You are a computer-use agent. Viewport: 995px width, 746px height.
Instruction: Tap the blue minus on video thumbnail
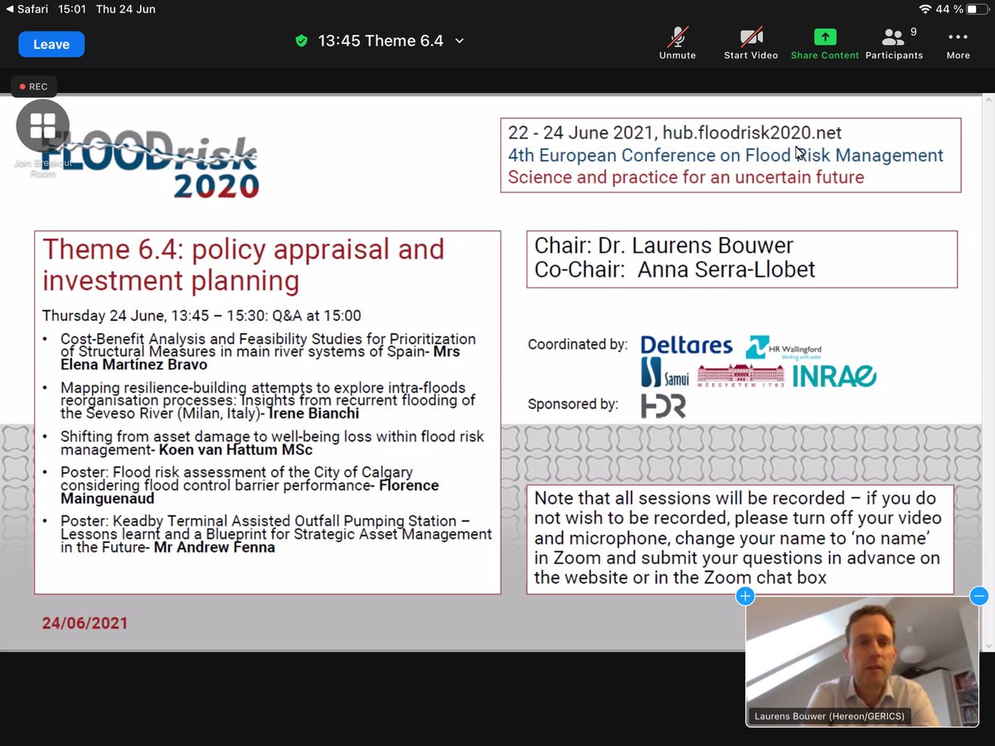(978, 595)
